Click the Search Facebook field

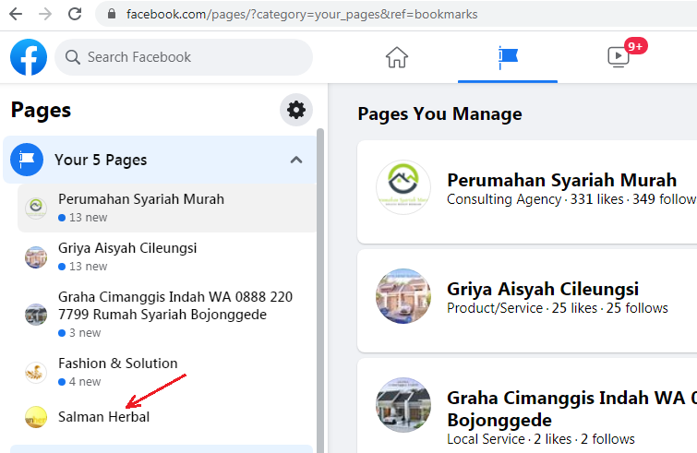pyautogui.click(x=184, y=57)
